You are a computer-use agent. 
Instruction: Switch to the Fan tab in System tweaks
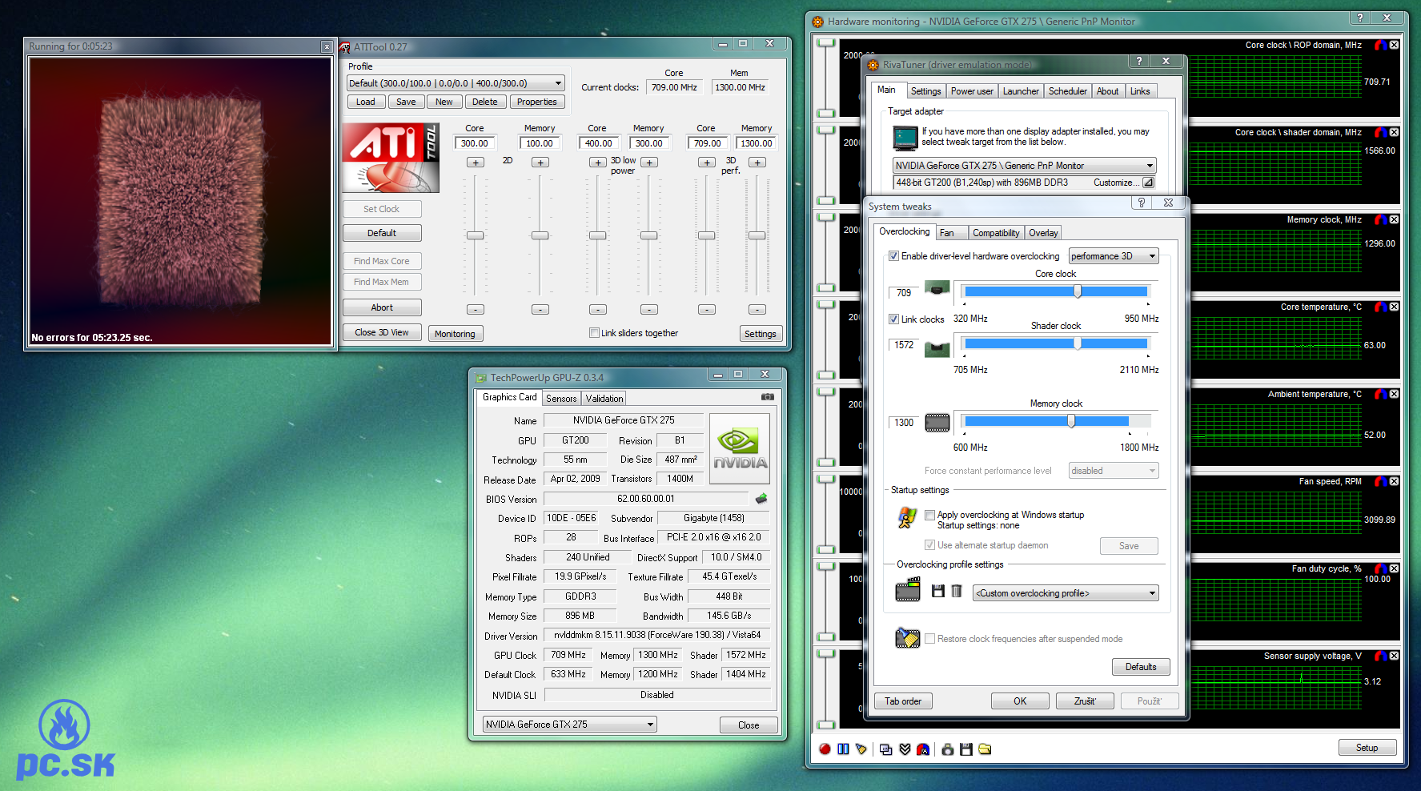[x=950, y=233]
